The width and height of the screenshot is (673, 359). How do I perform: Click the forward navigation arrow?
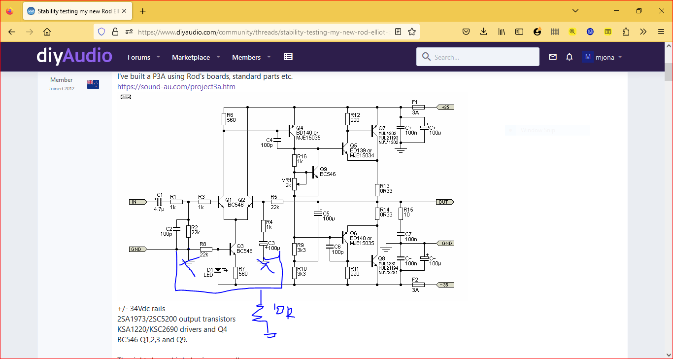(x=30, y=32)
